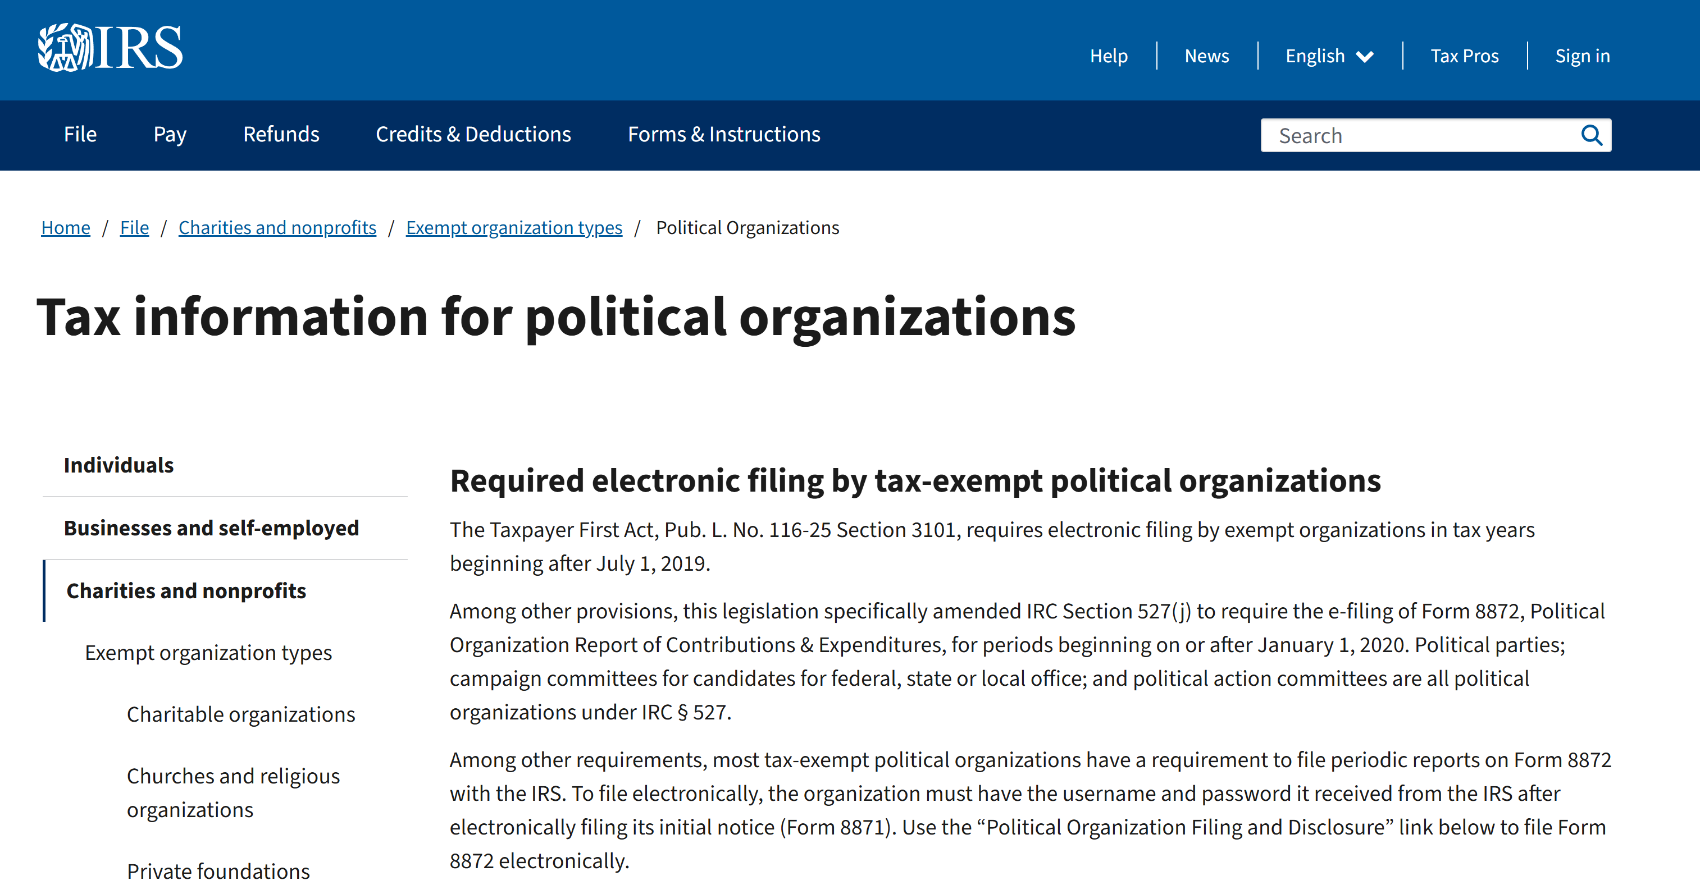Open Private foundations sidebar link
The height and width of the screenshot is (885, 1700).
pyautogui.click(x=218, y=870)
